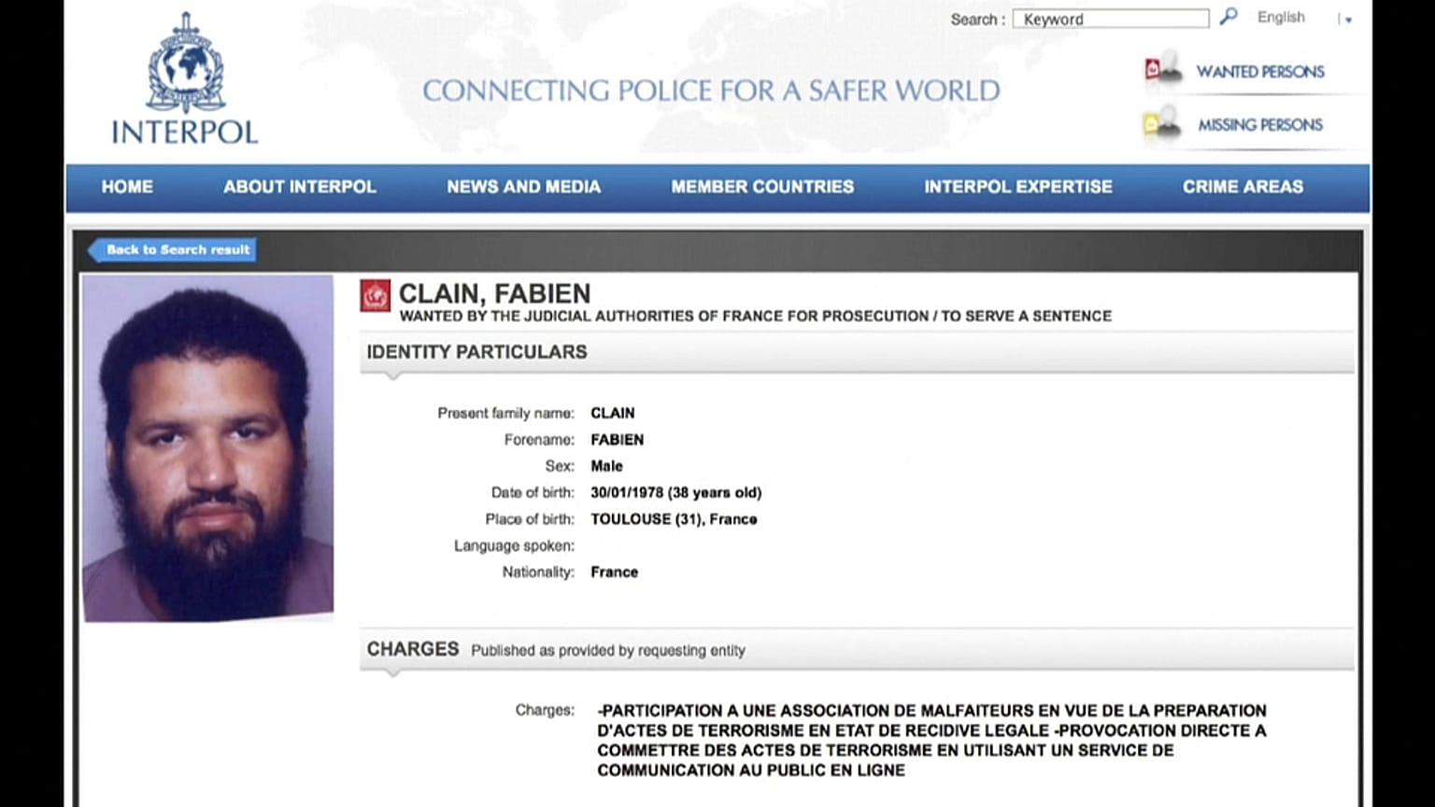The height and width of the screenshot is (807, 1435).
Task: Click the charges description text
Action: pyautogui.click(x=931, y=741)
